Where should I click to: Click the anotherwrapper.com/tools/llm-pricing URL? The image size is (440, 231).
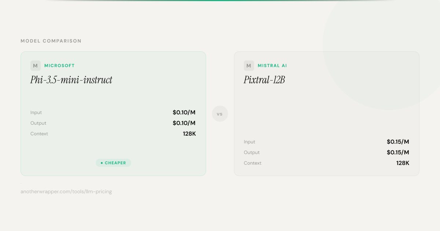tap(66, 191)
